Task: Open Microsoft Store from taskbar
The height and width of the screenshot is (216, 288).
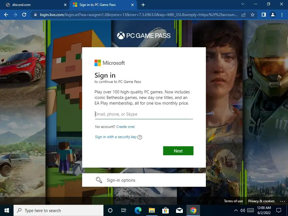Action: pyautogui.click(x=165, y=210)
